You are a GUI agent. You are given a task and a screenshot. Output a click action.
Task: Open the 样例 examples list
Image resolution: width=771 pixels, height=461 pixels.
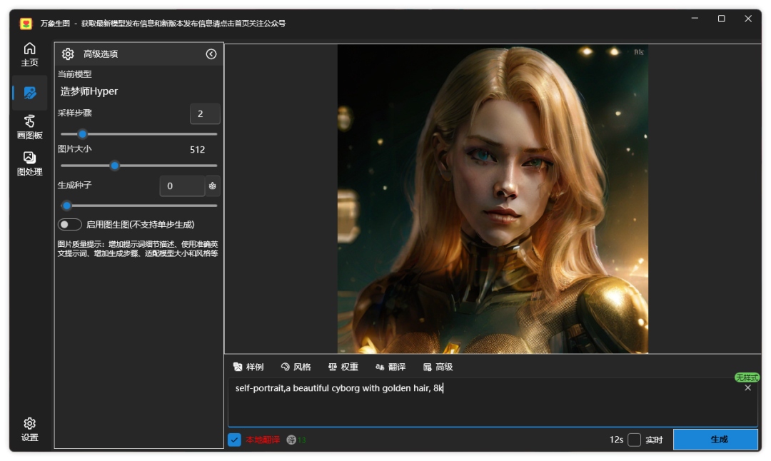coord(248,367)
